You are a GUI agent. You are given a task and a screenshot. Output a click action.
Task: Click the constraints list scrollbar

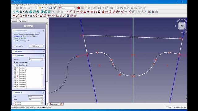point(42,78)
